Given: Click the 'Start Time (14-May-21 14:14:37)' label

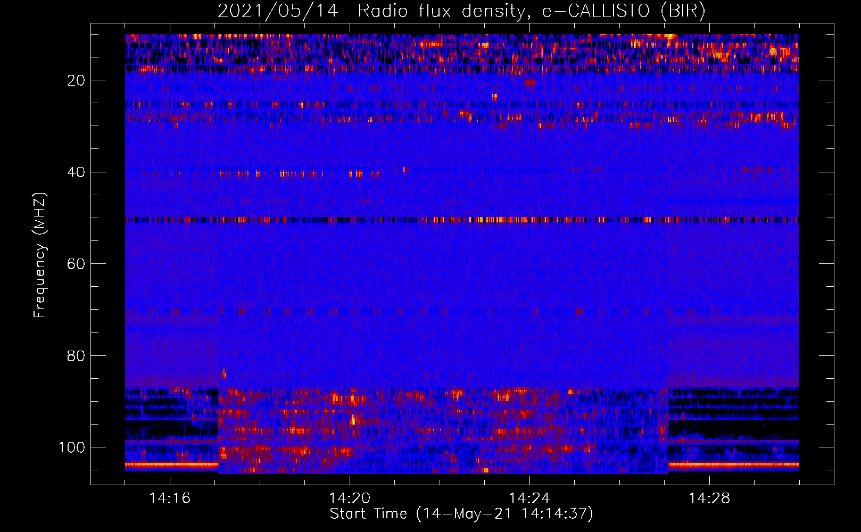Looking at the screenshot, I should click(x=461, y=514).
